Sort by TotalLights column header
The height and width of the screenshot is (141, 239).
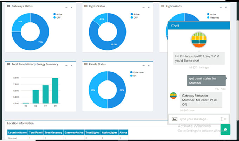(92, 133)
